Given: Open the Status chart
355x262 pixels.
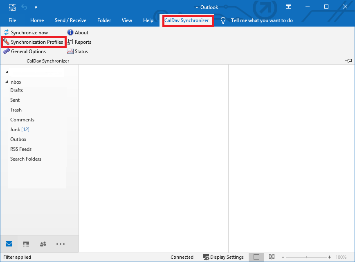Looking at the screenshot, I should (70, 52).
